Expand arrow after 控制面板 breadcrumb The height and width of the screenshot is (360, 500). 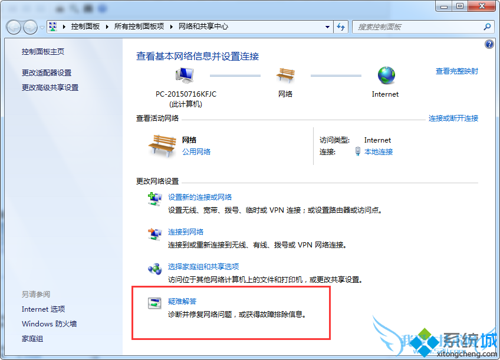point(107,27)
